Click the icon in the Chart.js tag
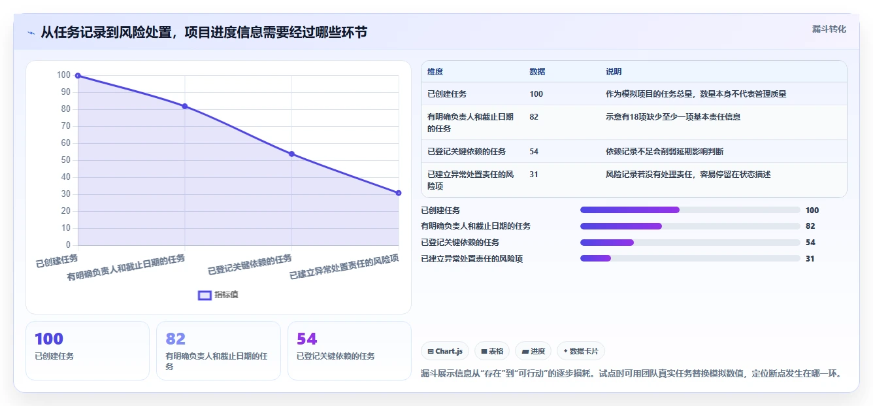Viewport: 873px width, 406px height. (x=431, y=351)
